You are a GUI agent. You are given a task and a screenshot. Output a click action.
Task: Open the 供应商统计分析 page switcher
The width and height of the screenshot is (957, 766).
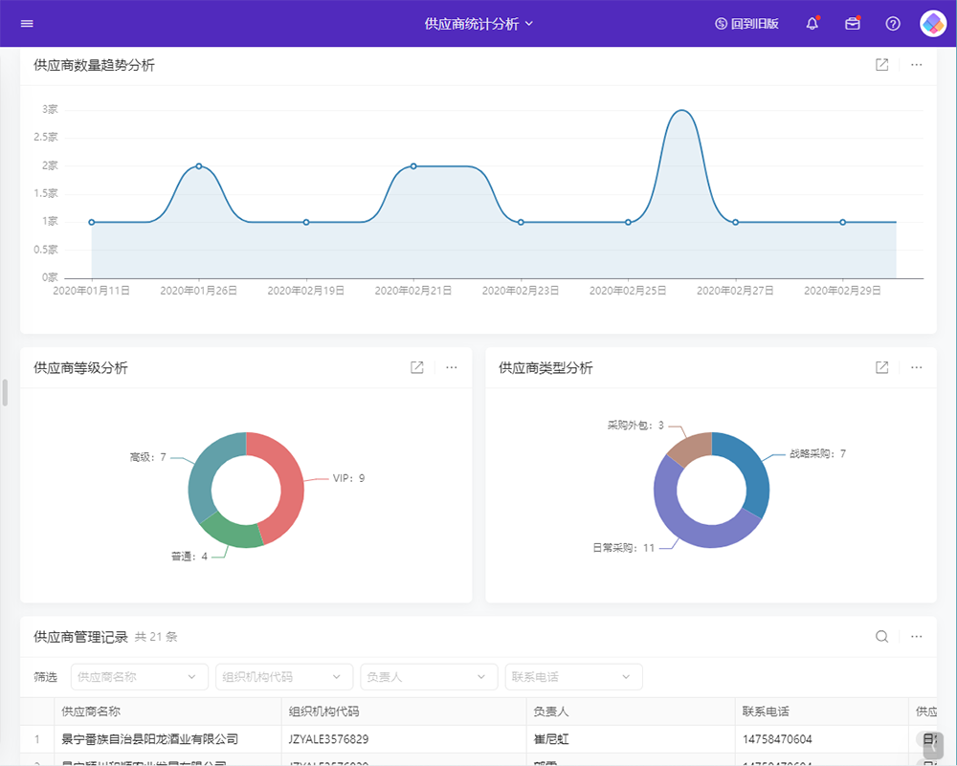(x=478, y=23)
